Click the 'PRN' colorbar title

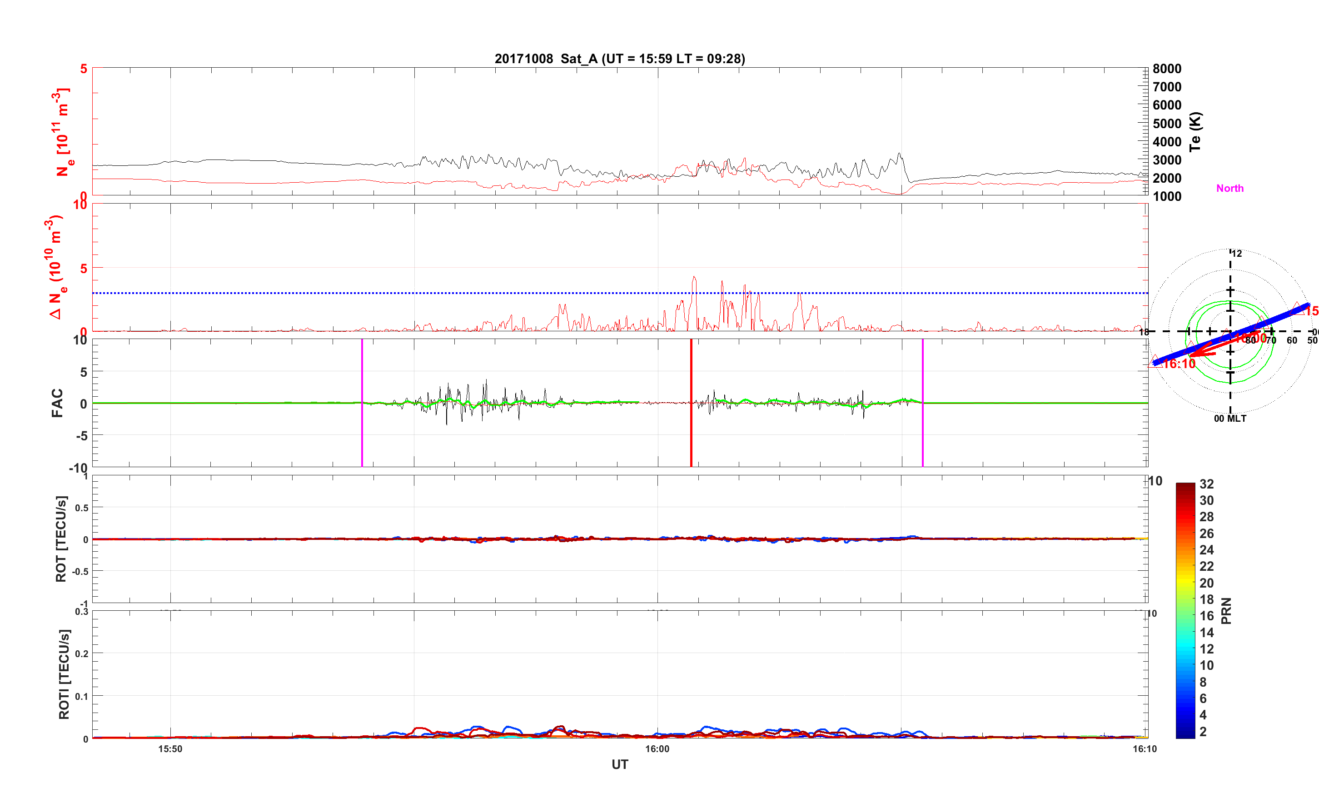point(1226,611)
